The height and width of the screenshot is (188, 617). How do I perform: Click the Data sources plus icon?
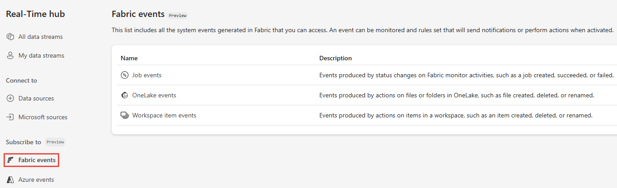click(10, 99)
